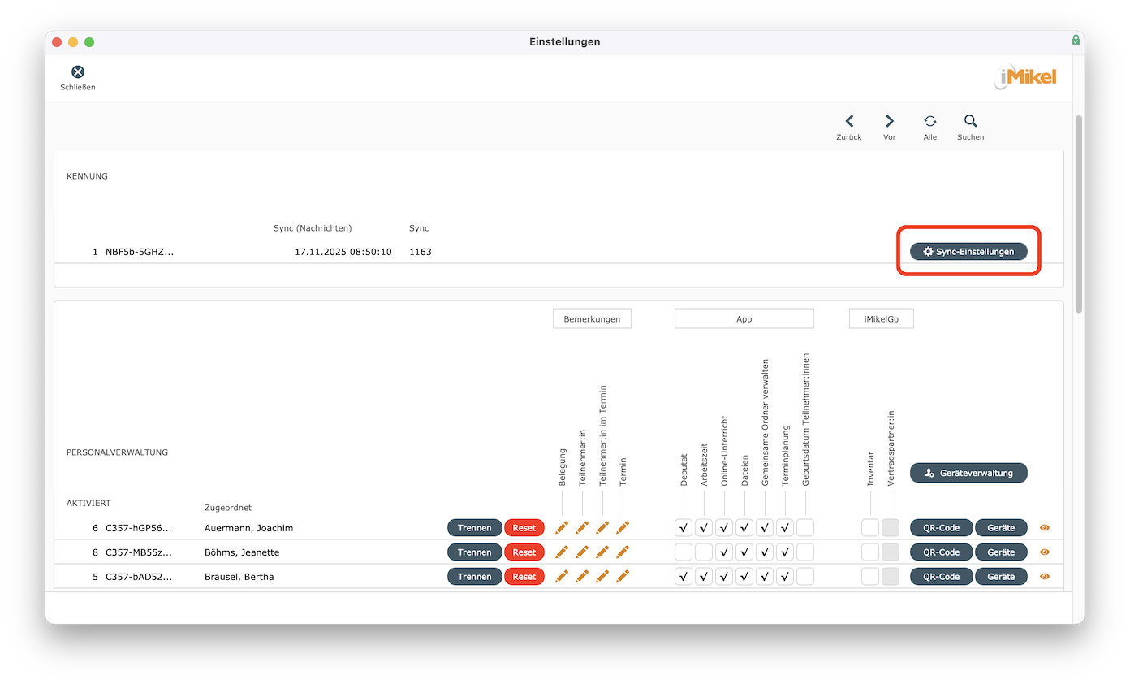This screenshot has height=684, width=1130.
Task: Toggle the Inventar checkbox for Brausel, Bertha
Action: (x=869, y=576)
